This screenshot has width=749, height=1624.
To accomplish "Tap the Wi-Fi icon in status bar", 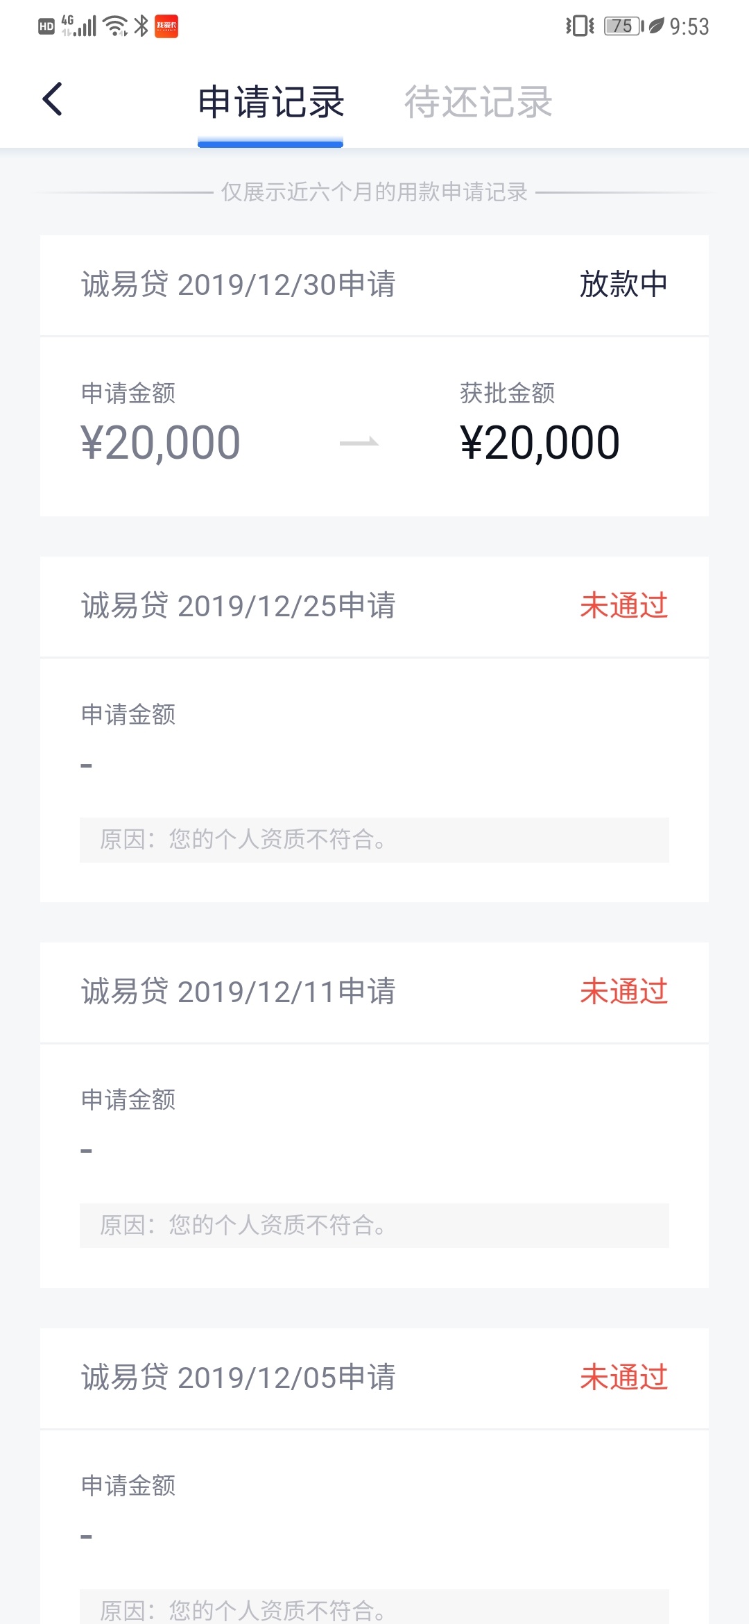I will pyautogui.click(x=115, y=26).
